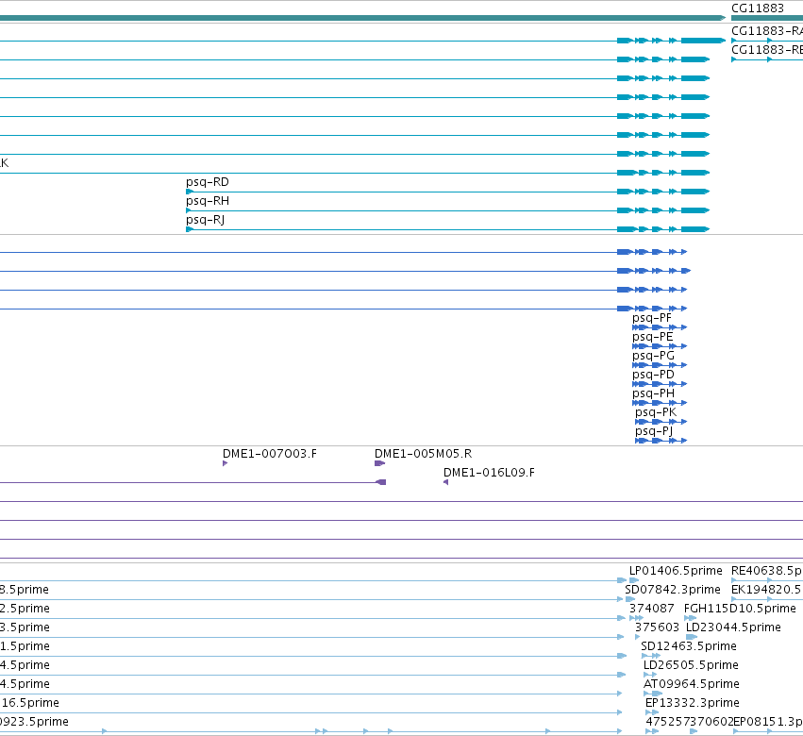Click the psq-RJ transcript label

[x=206, y=220]
